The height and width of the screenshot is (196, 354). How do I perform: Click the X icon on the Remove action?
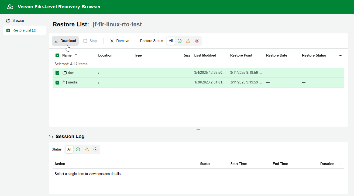click(112, 41)
